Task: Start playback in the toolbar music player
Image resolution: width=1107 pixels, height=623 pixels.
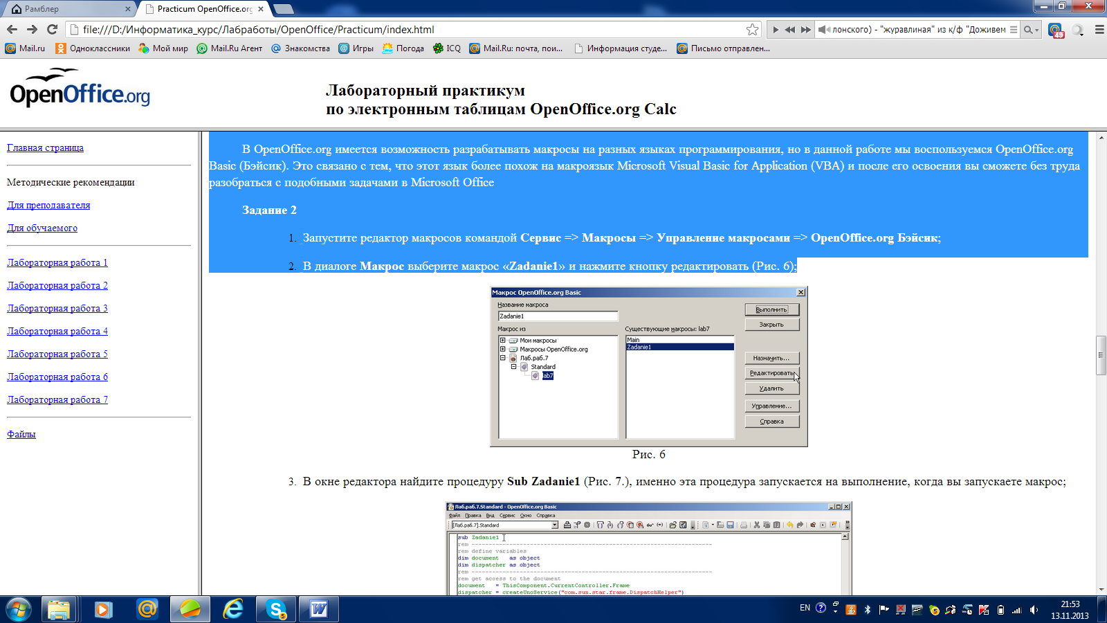Action: coord(776,30)
